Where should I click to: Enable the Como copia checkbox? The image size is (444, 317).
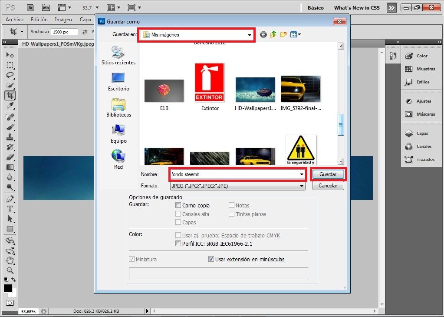pos(178,205)
